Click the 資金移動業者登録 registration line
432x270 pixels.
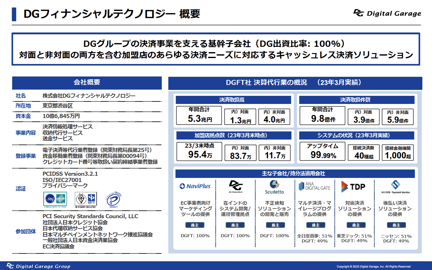tap(95, 156)
